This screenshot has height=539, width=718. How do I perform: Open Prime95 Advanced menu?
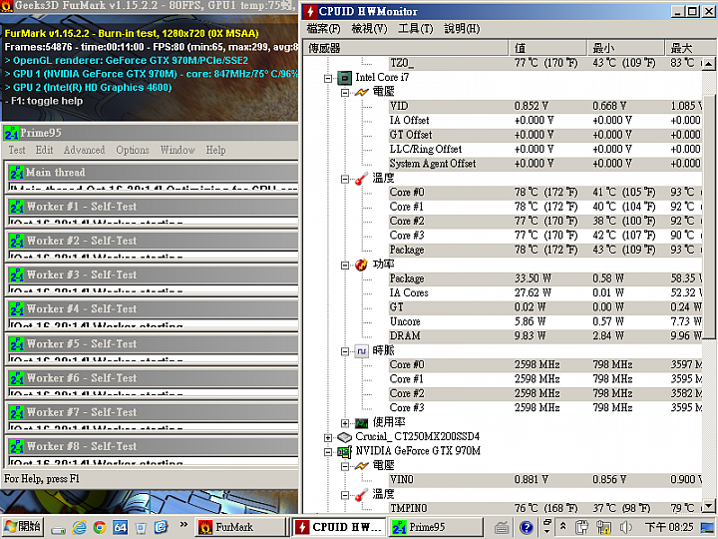click(x=84, y=150)
